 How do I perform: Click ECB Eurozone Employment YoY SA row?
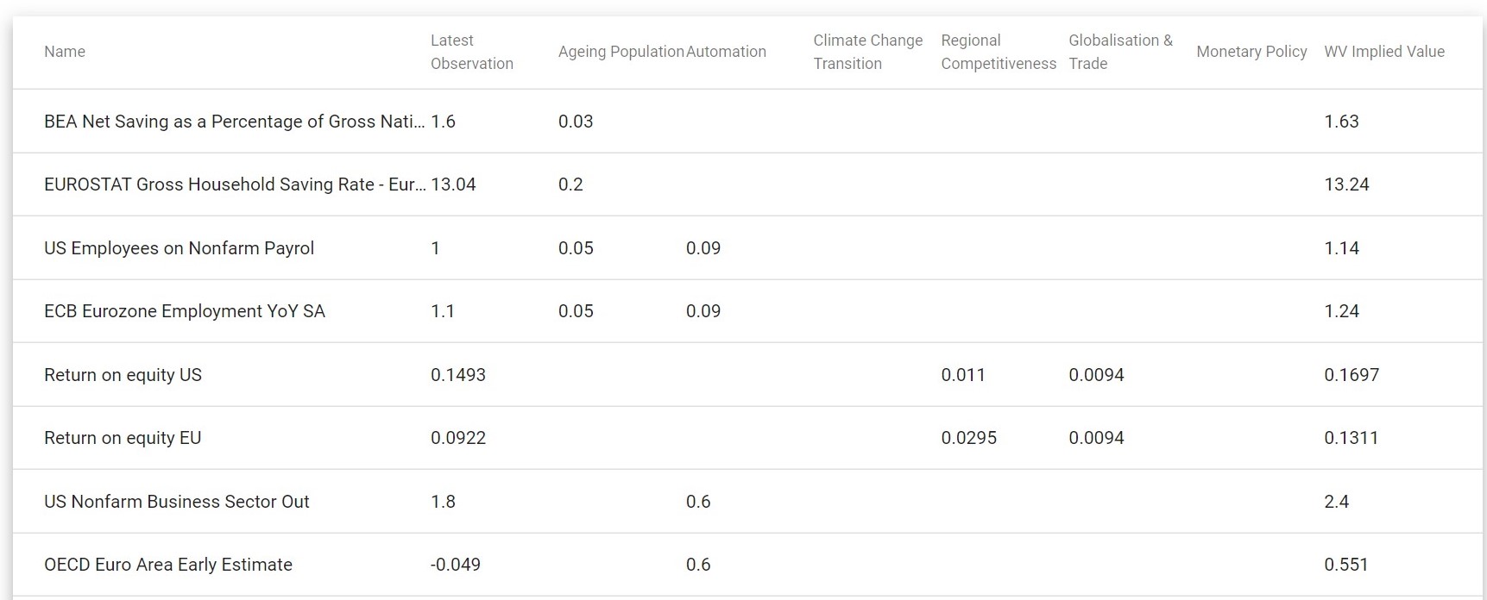pos(747,311)
